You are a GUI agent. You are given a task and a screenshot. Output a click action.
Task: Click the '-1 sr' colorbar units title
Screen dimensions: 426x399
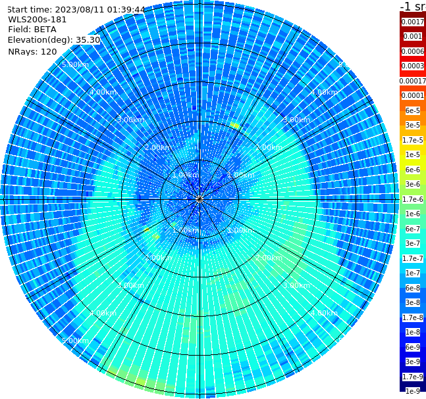click(x=413, y=6)
